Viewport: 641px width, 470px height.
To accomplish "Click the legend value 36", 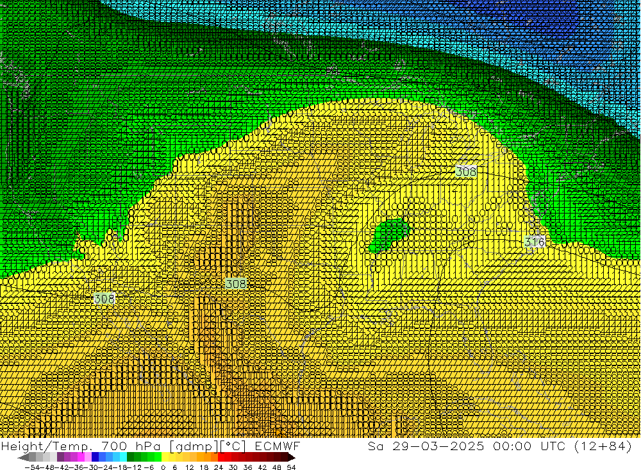I will click(x=247, y=467).
